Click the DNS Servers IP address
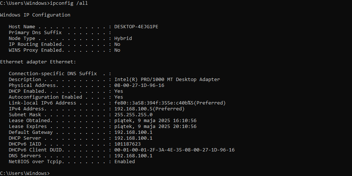 click(133, 155)
